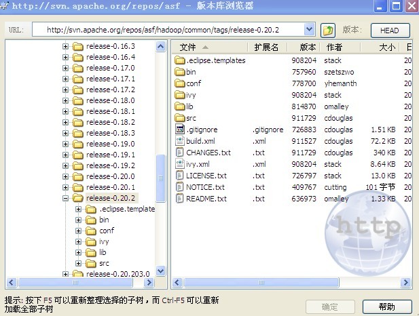Click the size '72.2 KB' cell
The height and width of the screenshot is (316, 419).
tap(383, 141)
